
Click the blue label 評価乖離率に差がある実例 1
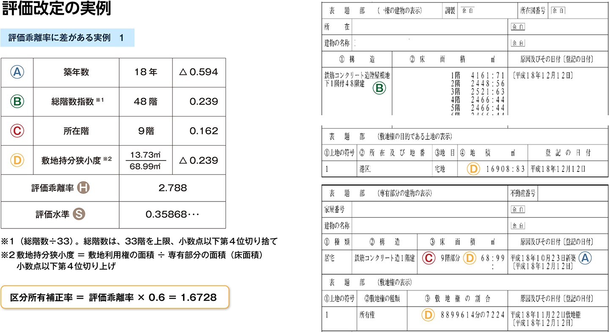coord(68,38)
